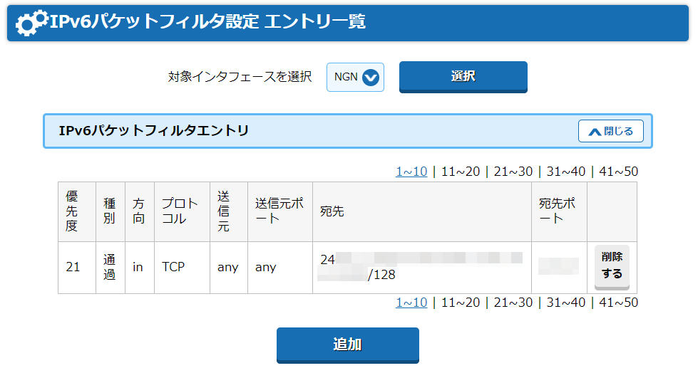698x373 pixels.
Task: Go to the top 41~50 page
Action: point(618,172)
